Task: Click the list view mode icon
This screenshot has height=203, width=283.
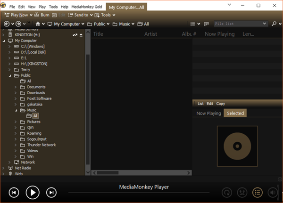Action: 193,24
